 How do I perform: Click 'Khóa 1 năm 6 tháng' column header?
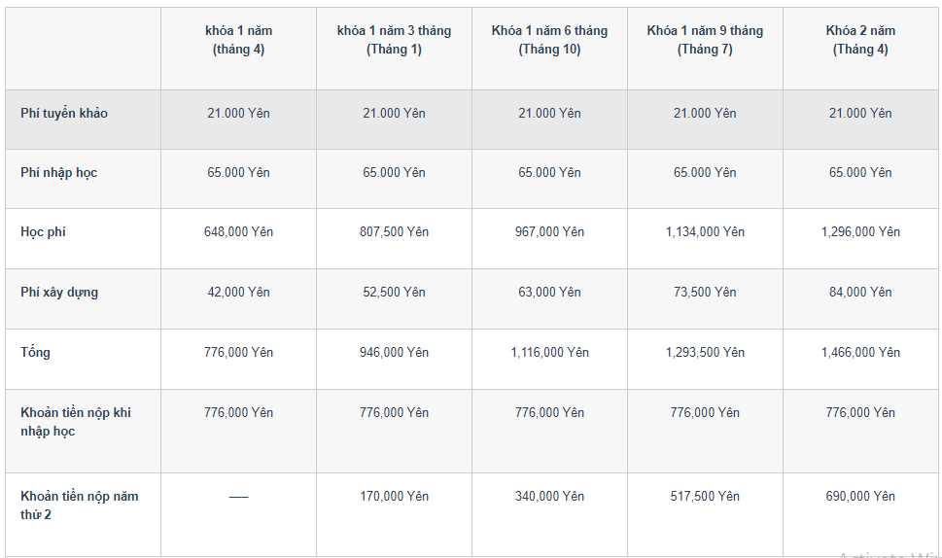pyautogui.click(x=549, y=40)
